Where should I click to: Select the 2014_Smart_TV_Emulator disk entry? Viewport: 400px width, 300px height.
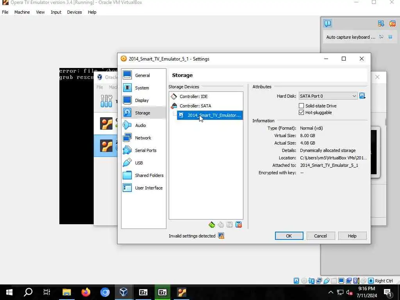[x=210, y=115]
